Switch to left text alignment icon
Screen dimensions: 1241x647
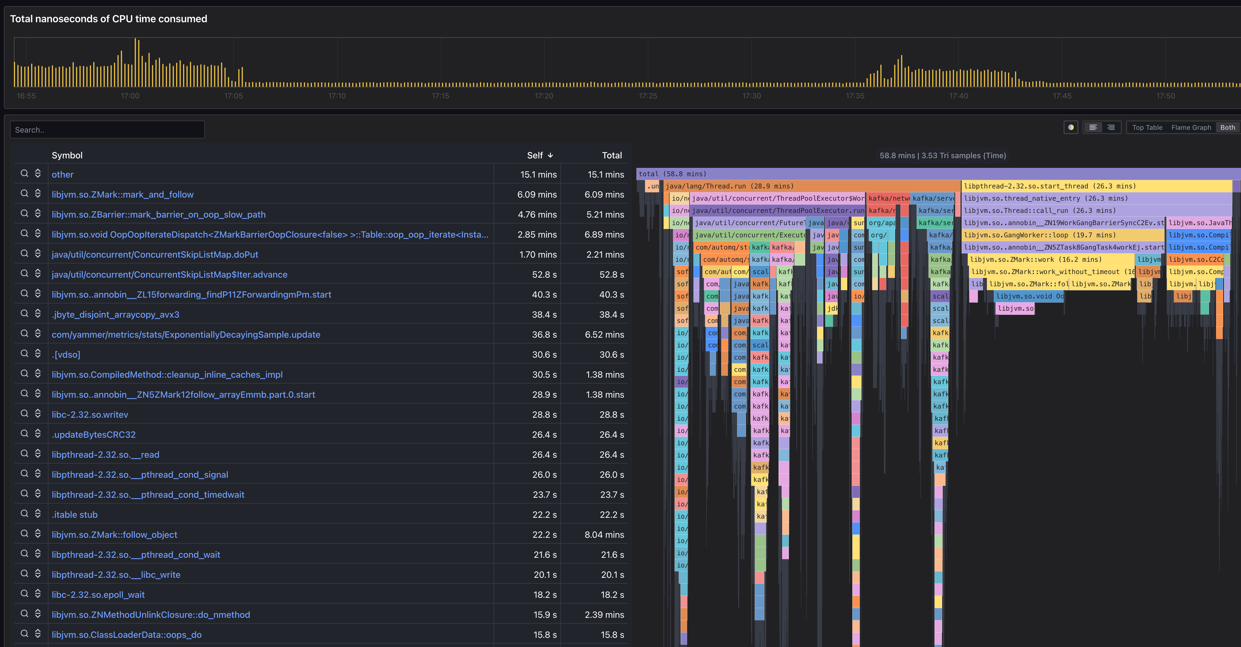click(x=1093, y=128)
